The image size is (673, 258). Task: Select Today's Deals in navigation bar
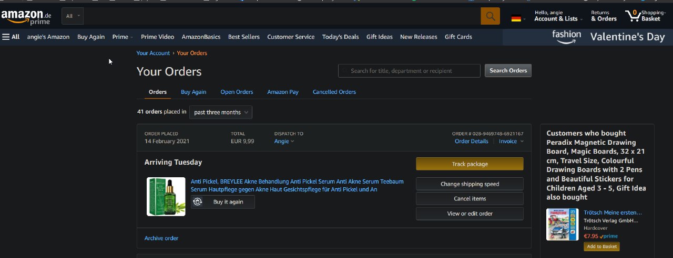click(340, 37)
